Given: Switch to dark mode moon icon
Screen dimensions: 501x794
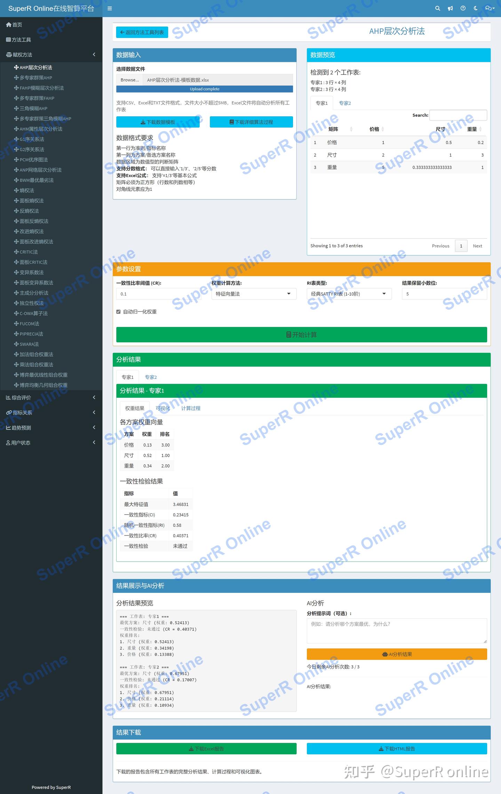Looking at the screenshot, I should click(x=476, y=8).
